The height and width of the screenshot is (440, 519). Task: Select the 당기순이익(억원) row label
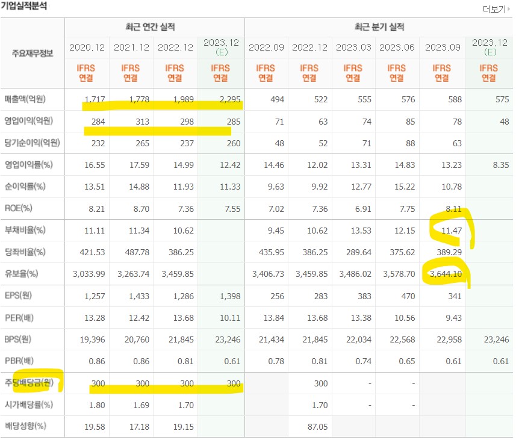point(32,143)
